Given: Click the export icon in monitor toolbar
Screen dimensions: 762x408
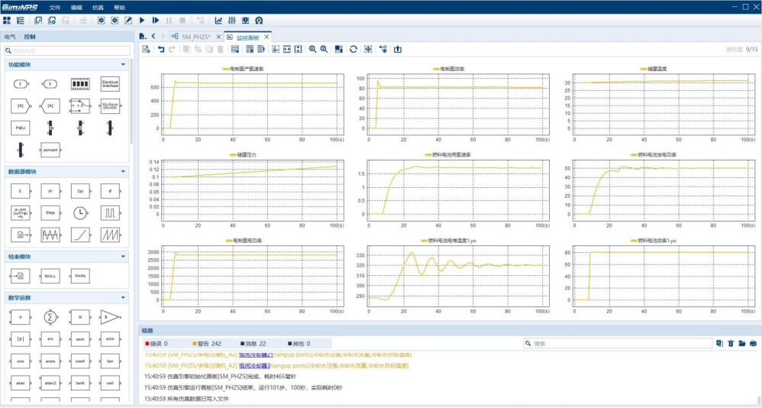Looking at the screenshot, I should (x=396, y=50).
